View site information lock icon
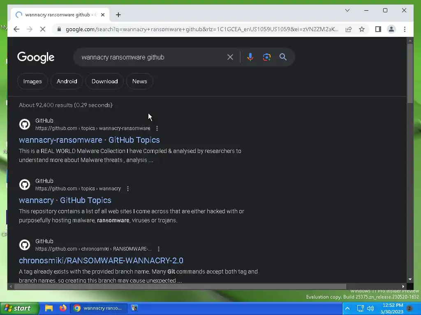 tap(59, 29)
